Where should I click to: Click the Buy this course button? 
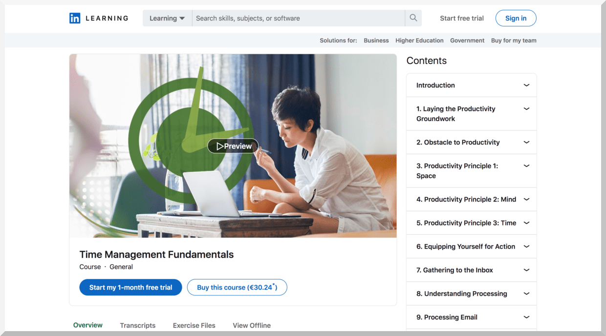pos(237,288)
